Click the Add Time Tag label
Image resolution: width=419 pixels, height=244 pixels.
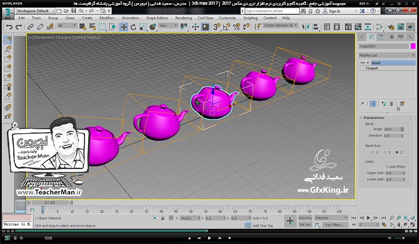coord(263,226)
